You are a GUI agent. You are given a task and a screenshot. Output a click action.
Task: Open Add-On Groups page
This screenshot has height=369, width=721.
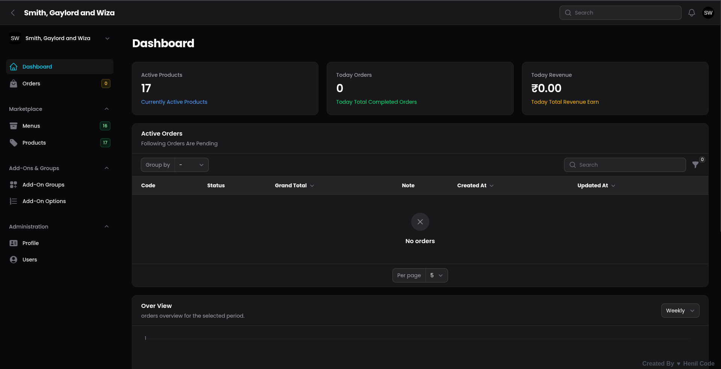pos(60,185)
